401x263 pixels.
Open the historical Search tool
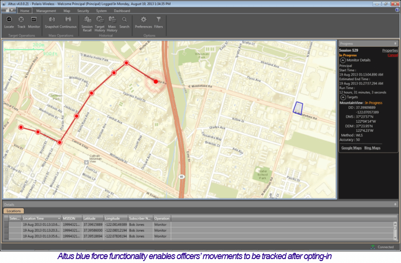tap(124, 22)
